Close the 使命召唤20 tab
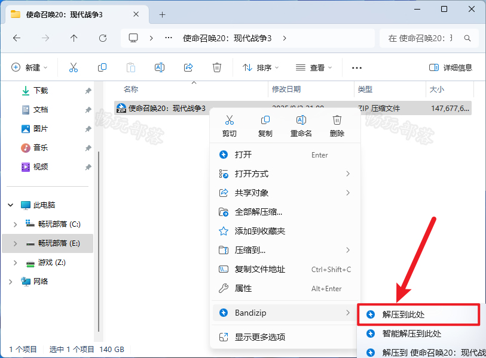486x358 pixels. coord(136,14)
